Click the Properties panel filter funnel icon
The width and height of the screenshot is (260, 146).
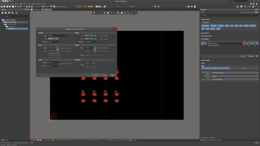click(256, 12)
